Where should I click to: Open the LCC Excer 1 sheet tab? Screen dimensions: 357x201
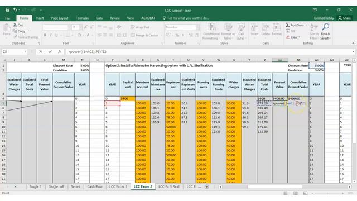click(118, 186)
